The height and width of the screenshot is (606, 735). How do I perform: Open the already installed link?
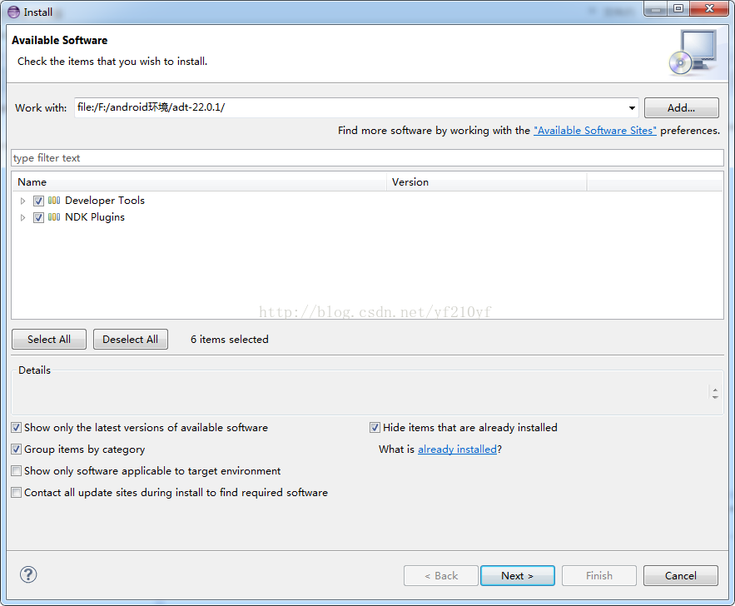click(x=457, y=449)
